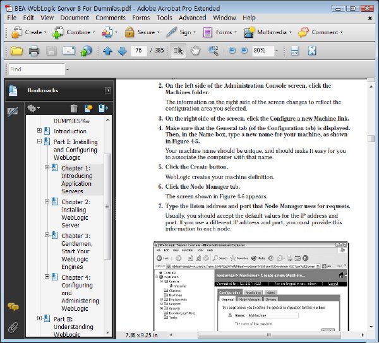Click the upload to web globe icon
379x343 pixels.
click(87, 51)
